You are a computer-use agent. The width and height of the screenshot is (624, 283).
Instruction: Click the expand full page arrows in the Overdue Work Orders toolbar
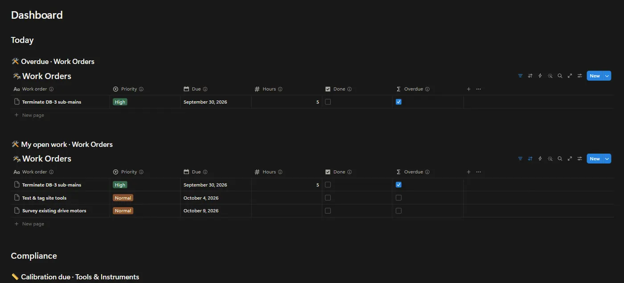(570, 76)
